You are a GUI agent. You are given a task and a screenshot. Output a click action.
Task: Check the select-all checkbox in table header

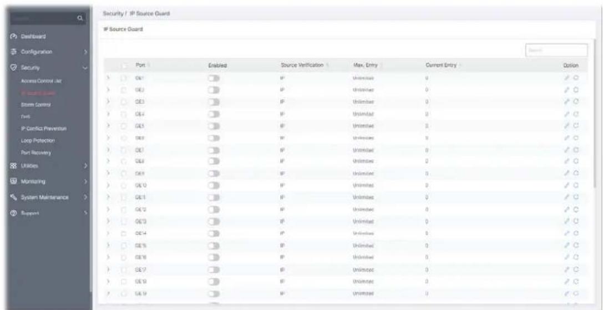124,65
